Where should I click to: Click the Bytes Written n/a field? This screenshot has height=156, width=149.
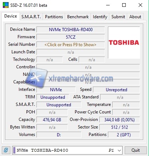pyautogui.click(x=52, y=127)
